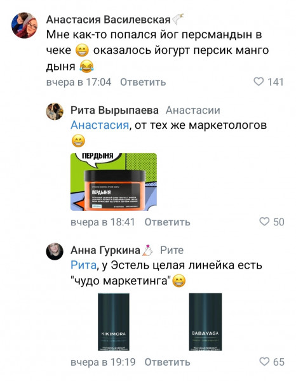Image resolution: width=296 pixels, height=381 pixels.
Task: Like Рита Вырыпаева's reply with the heart icon
Action: coord(264,222)
